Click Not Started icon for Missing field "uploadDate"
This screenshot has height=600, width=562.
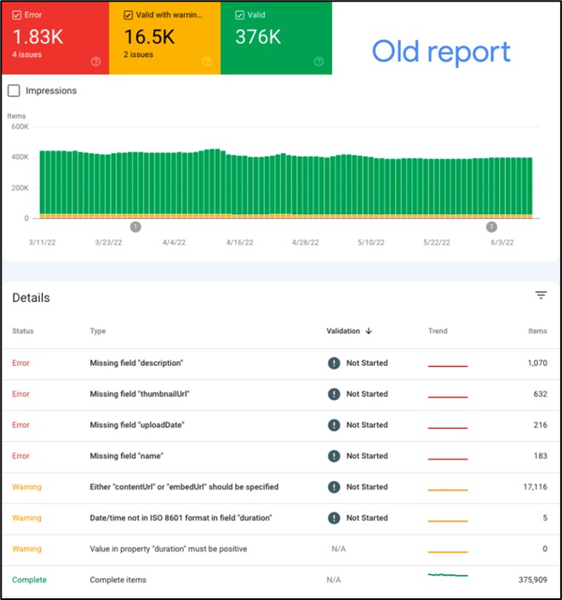click(x=334, y=425)
